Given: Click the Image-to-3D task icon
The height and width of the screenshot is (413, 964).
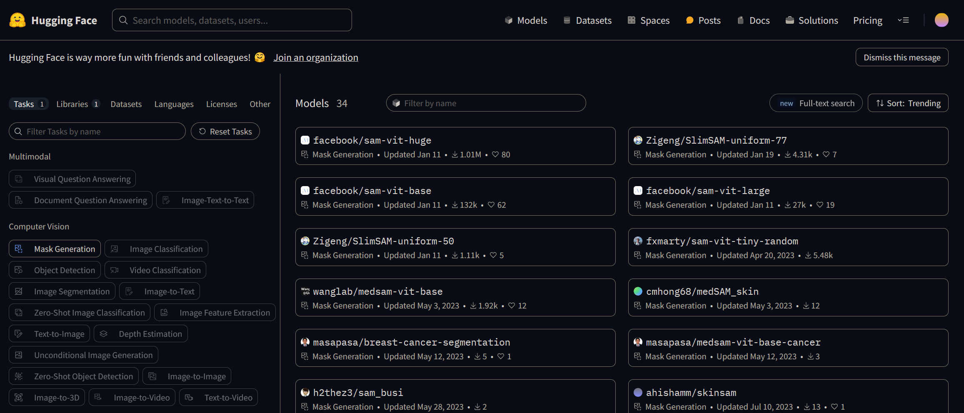Looking at the screenshot, I should (19, 397).
